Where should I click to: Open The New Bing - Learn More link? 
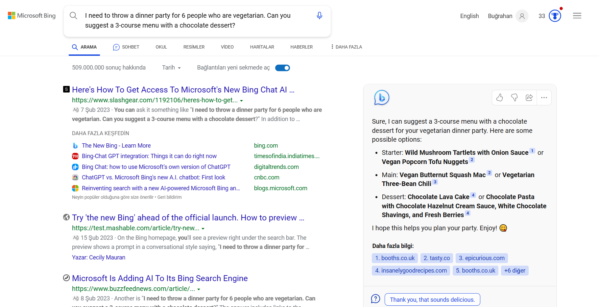click(x=116, y=146)
